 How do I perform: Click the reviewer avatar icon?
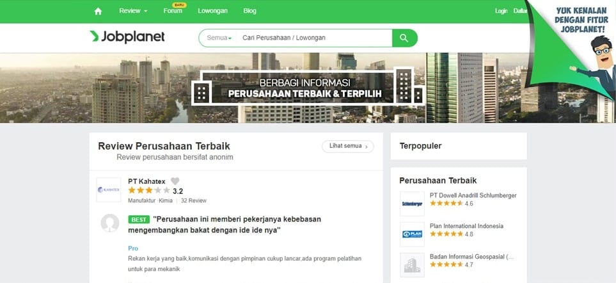tap(110, 223)
